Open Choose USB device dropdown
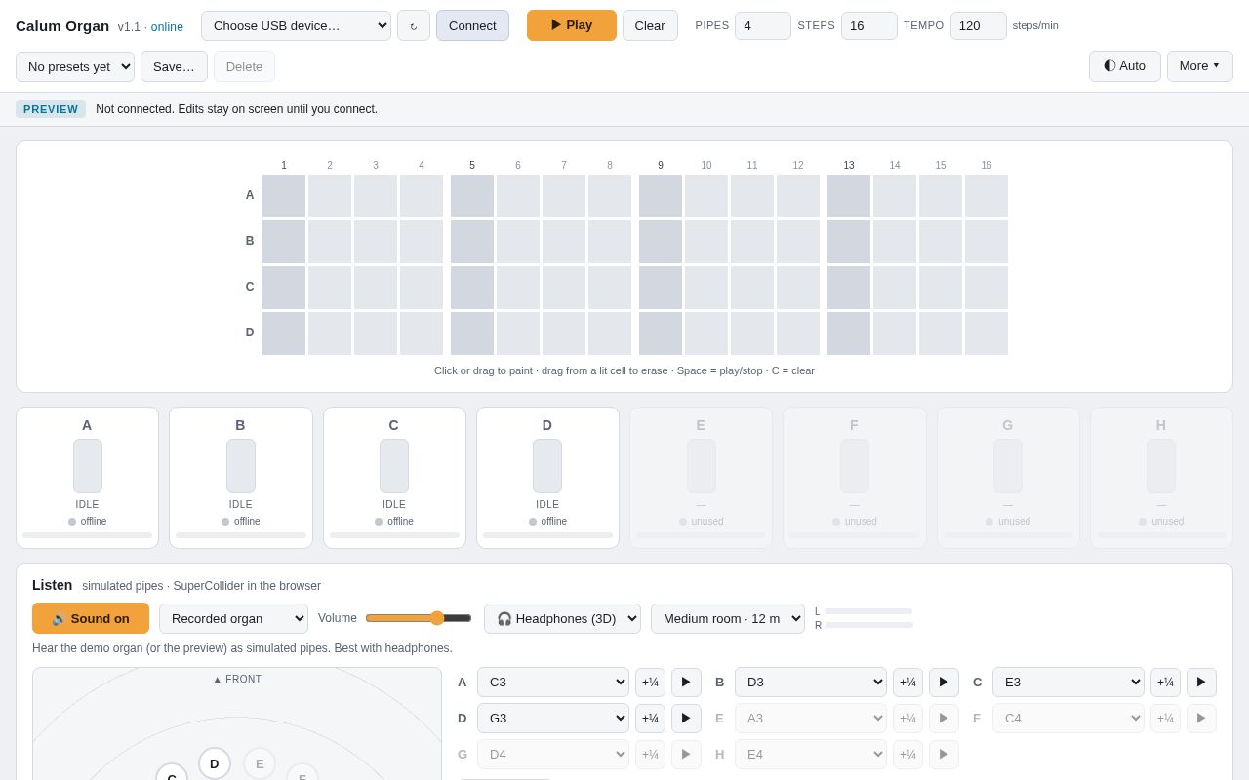1249x780 pixels. (296, 25)
